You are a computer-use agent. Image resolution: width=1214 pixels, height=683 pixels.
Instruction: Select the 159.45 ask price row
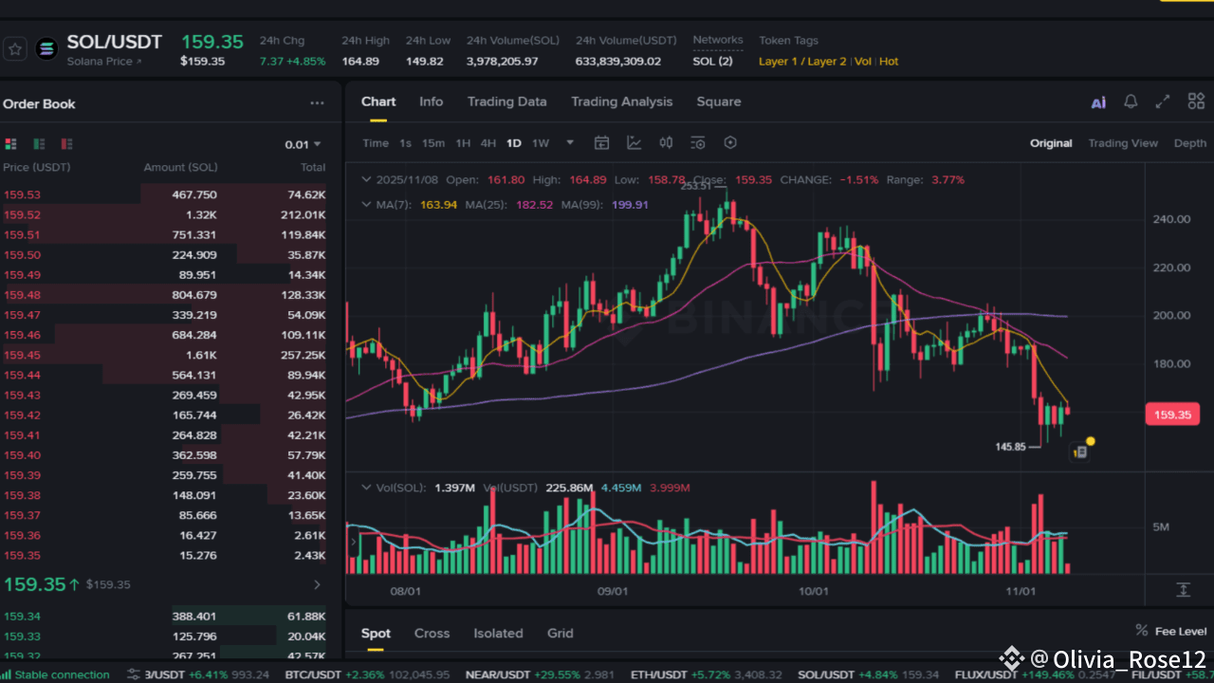coord(164,355)
